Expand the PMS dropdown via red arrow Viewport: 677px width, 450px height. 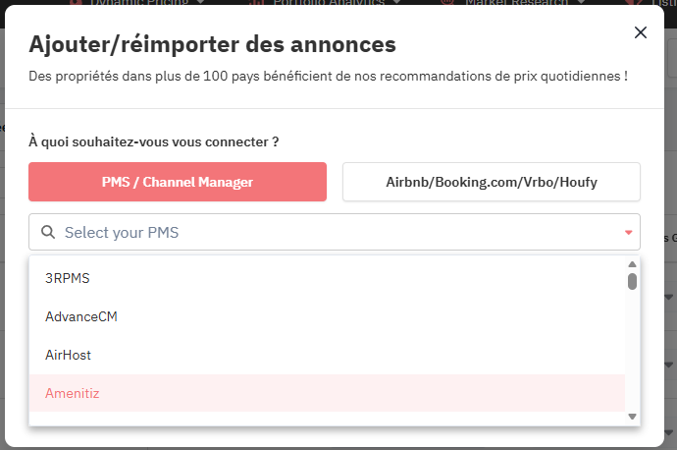pos(628,233)
